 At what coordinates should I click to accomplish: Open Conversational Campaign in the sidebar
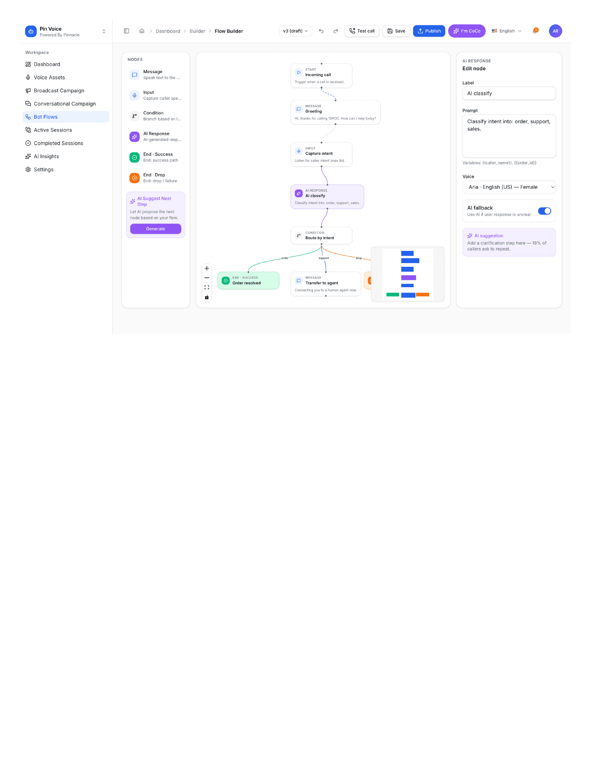66,104
